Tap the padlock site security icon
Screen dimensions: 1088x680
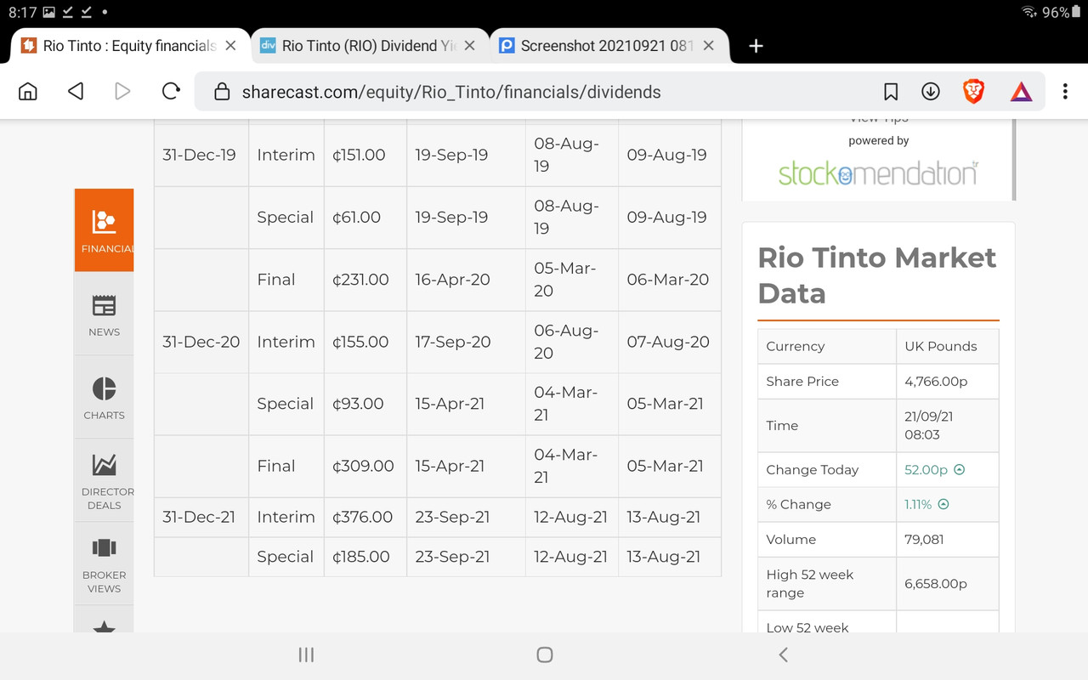click(222, 92)
